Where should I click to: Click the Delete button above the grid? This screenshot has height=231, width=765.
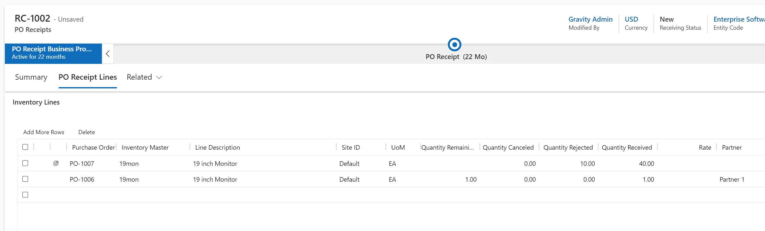87,132
